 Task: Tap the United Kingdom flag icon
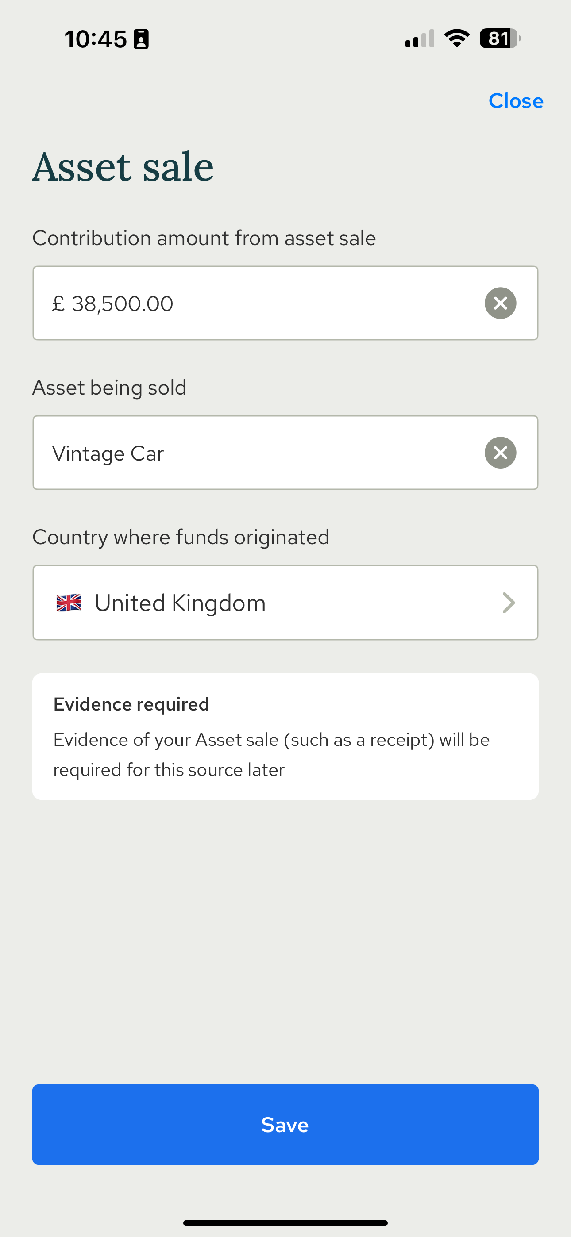click(x=69, y=603)
